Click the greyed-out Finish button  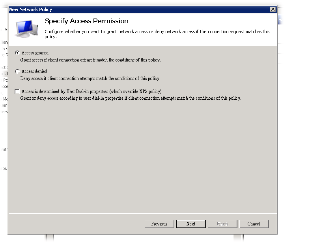tap(222, 224)
